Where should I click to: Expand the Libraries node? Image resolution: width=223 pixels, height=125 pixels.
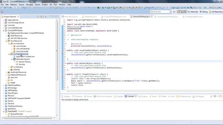pos(9,69)
